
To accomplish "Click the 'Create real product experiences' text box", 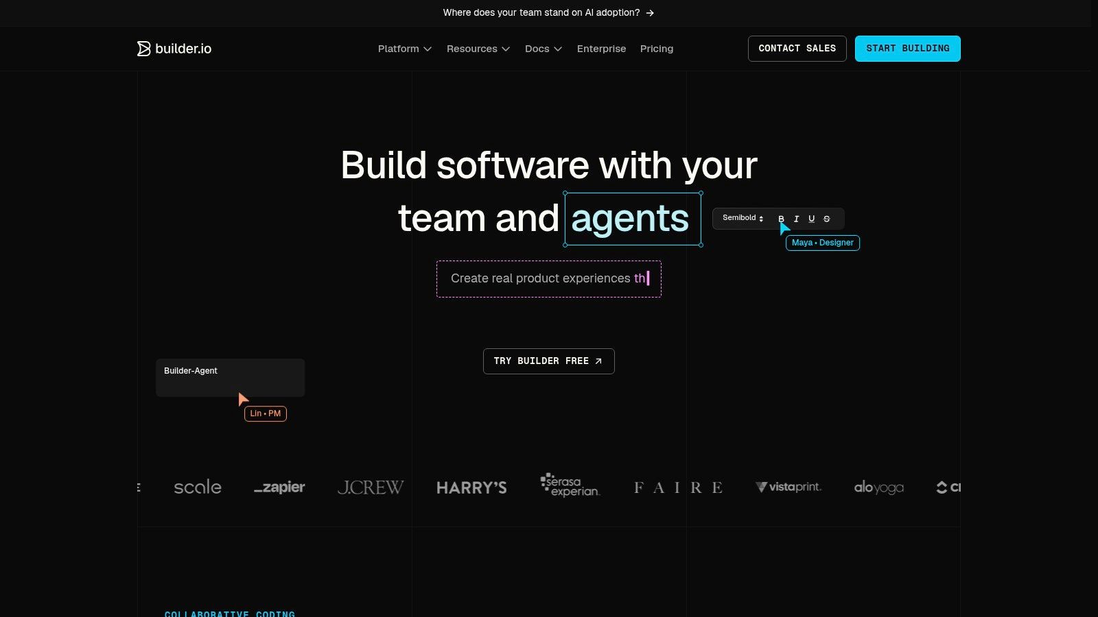I will (x=549, y=279).
